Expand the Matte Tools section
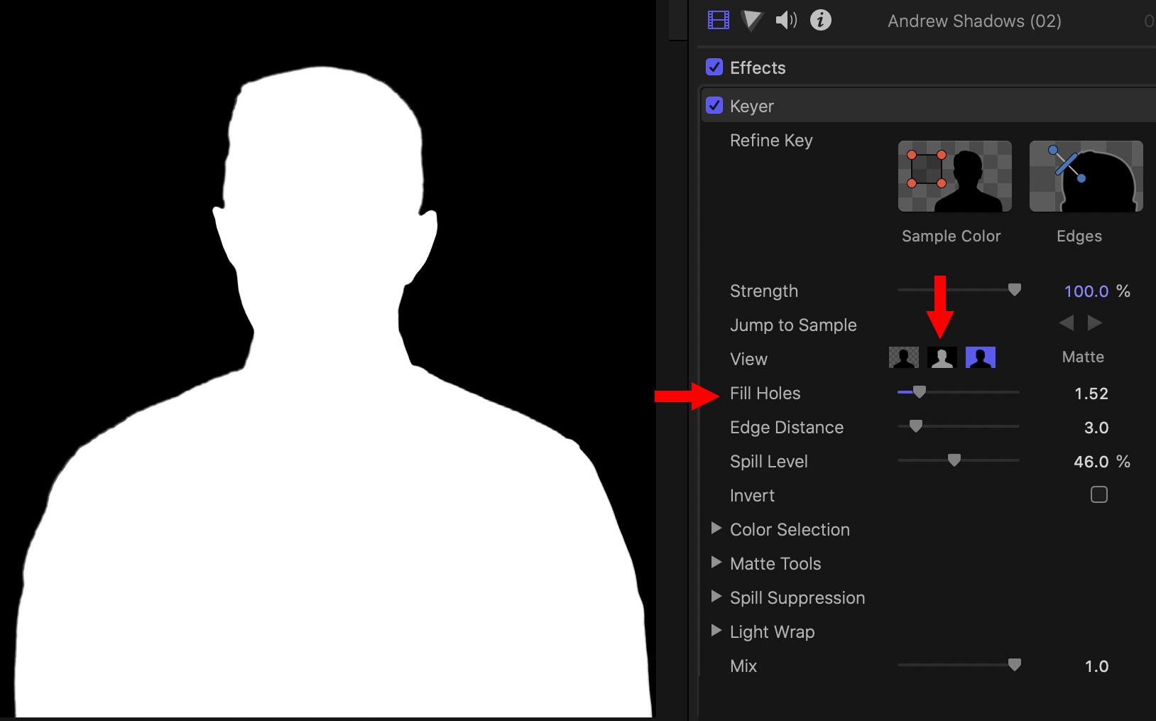Image resolution: width=1156 pixels, height=721 pixels. 716,563
